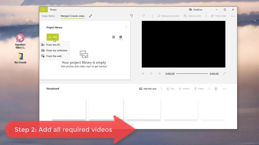Close the Photos window
The width and height of the screenshot is (259, 145).
click(x=233, y=10)
